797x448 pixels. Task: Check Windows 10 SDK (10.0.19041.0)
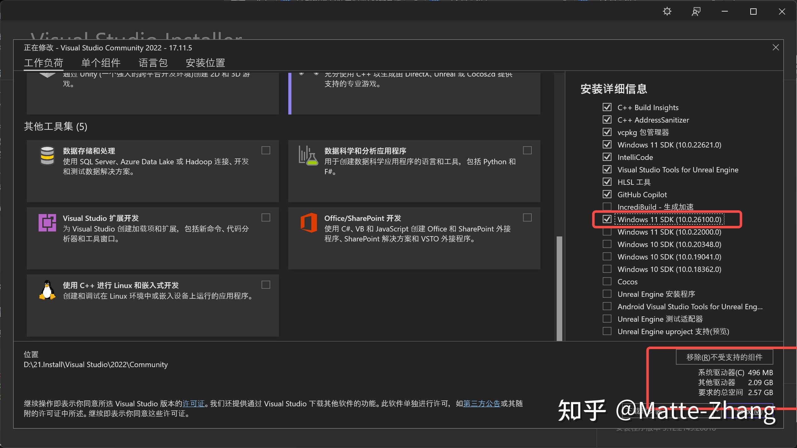(x=607, y=256)
